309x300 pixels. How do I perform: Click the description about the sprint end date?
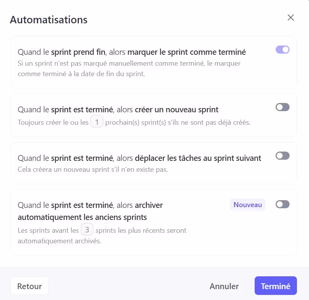tap(129, 68)
